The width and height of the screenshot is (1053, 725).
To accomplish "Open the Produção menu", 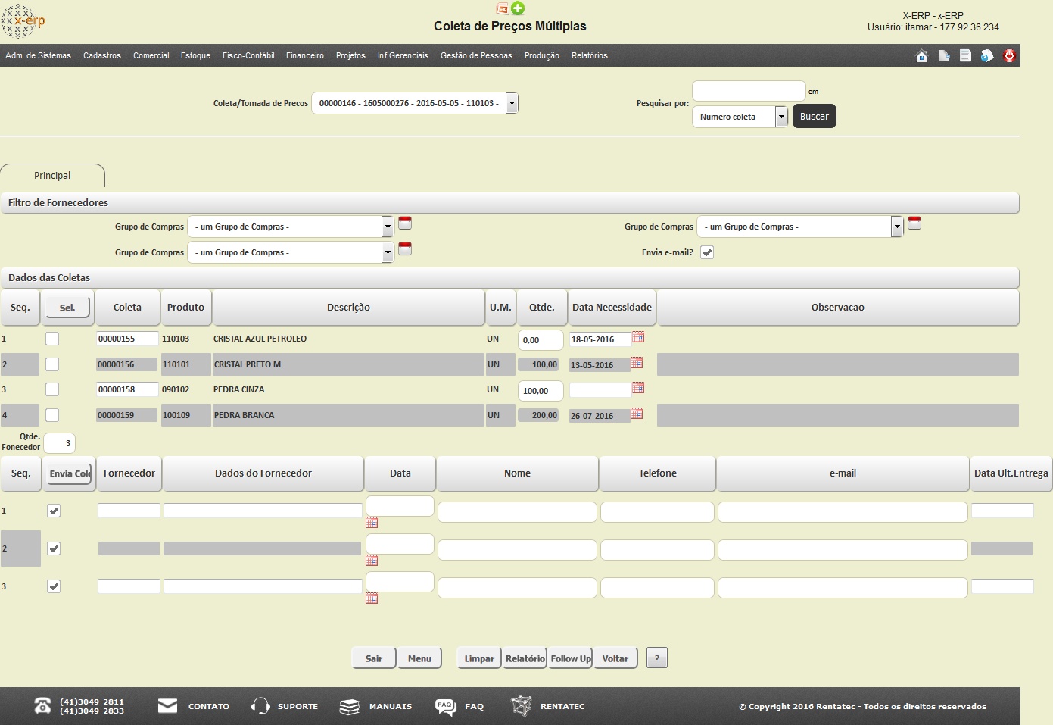I will click(x=542, y=55).
